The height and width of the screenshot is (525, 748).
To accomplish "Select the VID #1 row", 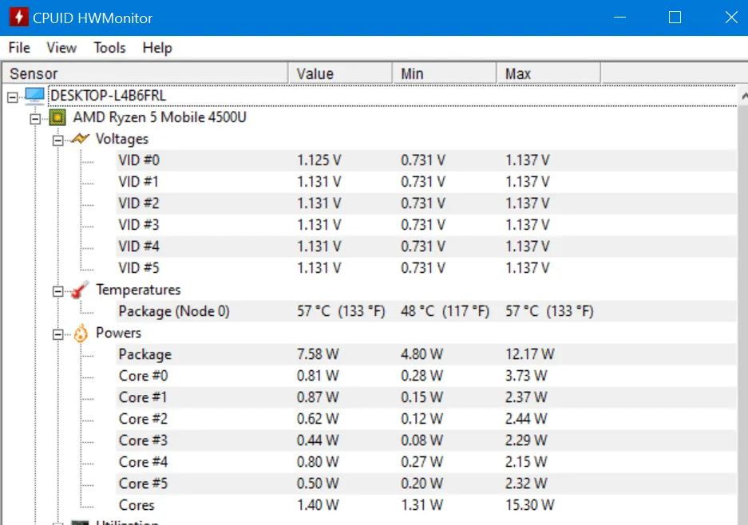I will tap(426, 182).
